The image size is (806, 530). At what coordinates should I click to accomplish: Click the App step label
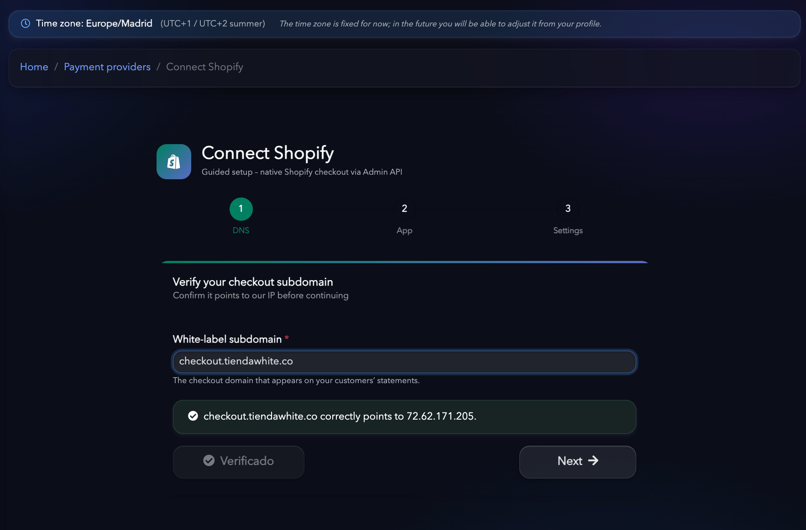click(404, 231)
